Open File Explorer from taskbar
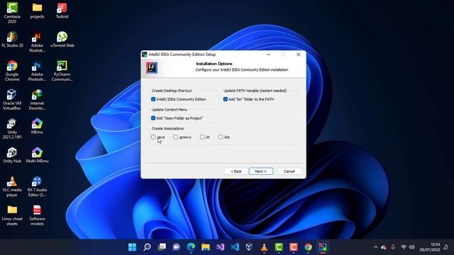The width and height of the screenshot is (454, 255). (206, 247)
